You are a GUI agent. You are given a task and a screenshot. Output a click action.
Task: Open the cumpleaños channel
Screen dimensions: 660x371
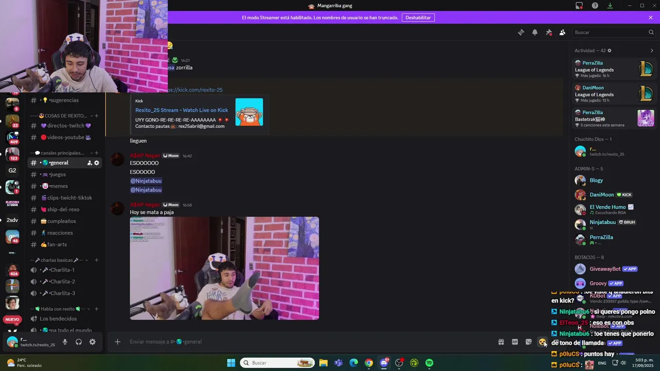click(x=65, y=221)
